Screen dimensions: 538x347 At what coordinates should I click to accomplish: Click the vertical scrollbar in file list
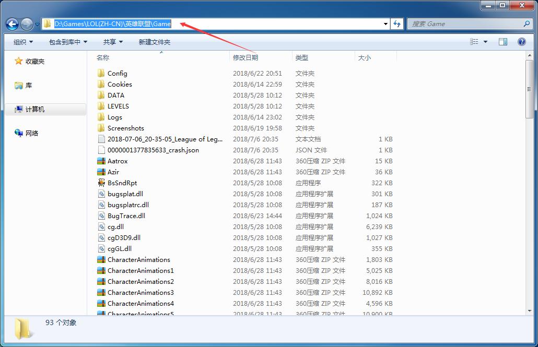529,209
